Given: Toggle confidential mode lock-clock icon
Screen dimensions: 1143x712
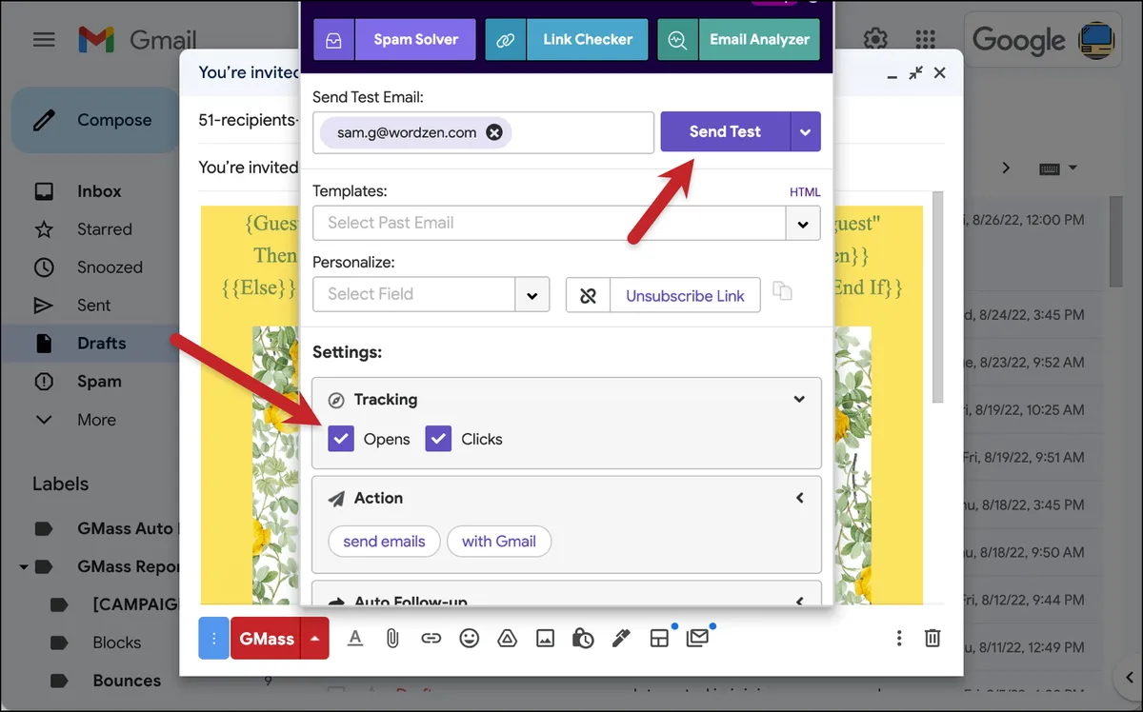Looking at the screenshot, I should (583, 638).
